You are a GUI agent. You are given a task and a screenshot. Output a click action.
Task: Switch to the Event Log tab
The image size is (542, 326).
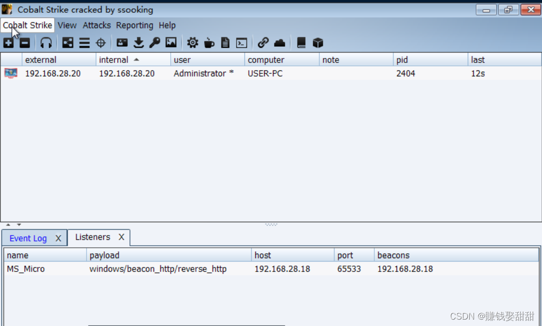pyautogui.click(x=28, y=238)
